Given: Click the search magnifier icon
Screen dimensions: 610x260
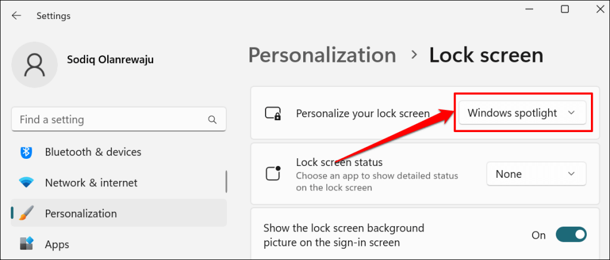Looking at the screenshot, I should click(x=212, y=120).
